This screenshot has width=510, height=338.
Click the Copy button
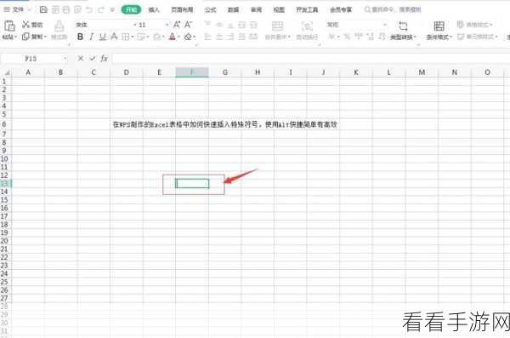pyautogui.click(x=34, y=37)
